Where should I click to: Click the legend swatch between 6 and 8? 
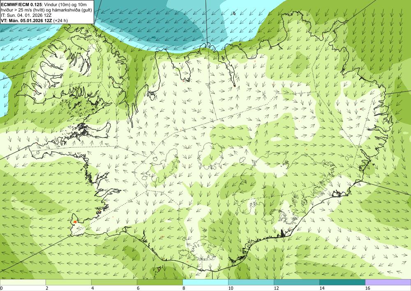pyautogui.click(x=159, y=282)
